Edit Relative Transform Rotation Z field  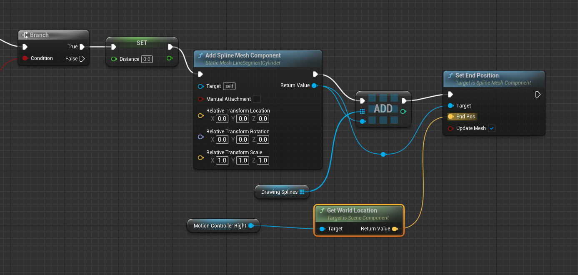pyautogui.click(x=263, y=140)
